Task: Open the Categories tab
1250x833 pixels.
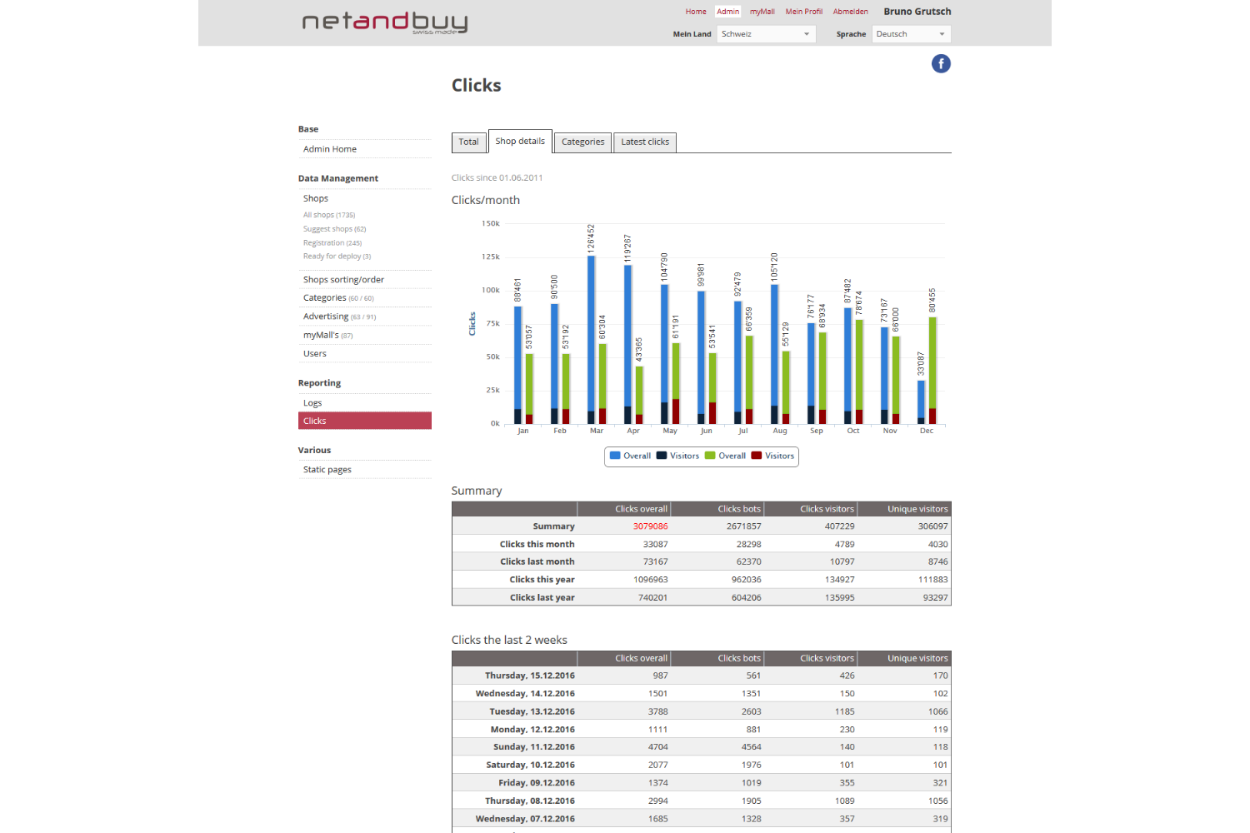Action: click(x=582, y=142)
